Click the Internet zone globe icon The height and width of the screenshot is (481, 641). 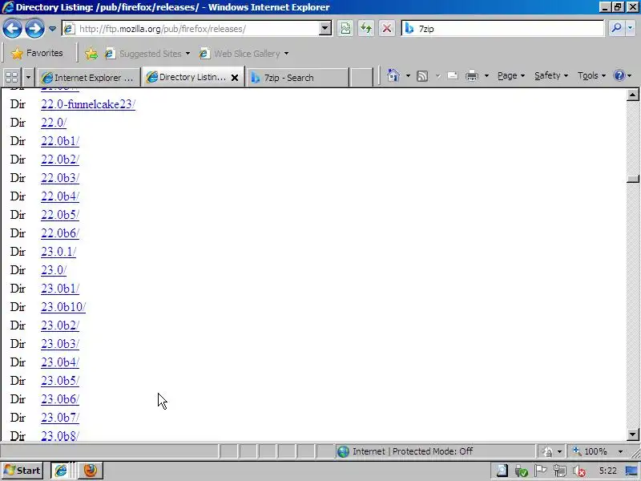coord(343,451)
